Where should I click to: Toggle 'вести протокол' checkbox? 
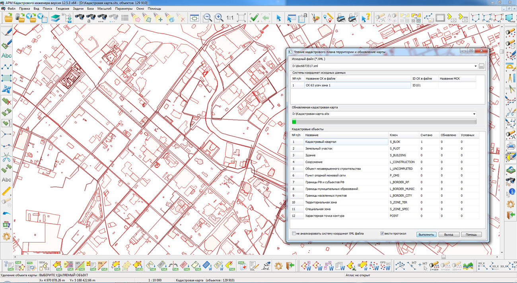[382, 234]
